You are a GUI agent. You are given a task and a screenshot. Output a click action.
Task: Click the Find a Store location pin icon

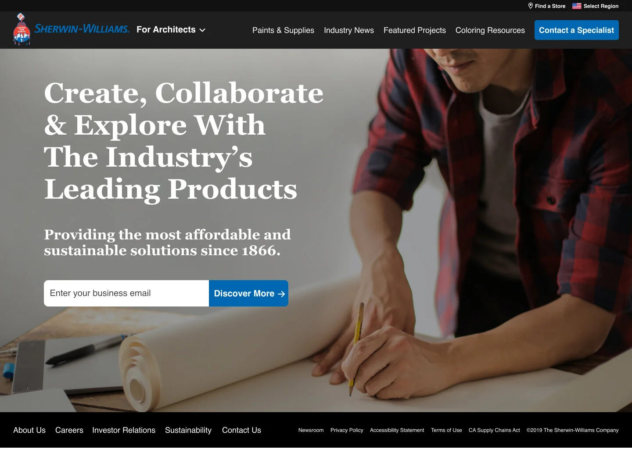[x=530, y=6]
